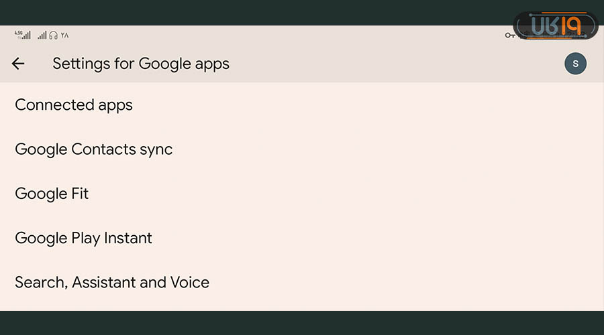Tap the VPN key status icon
This screenshot has width=604, height=335.
click(510, 35)
